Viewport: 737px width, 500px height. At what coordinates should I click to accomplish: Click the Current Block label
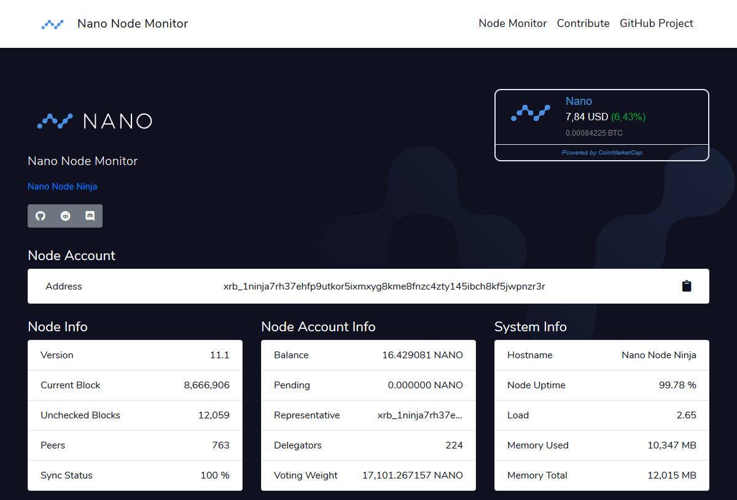[70, 385]
